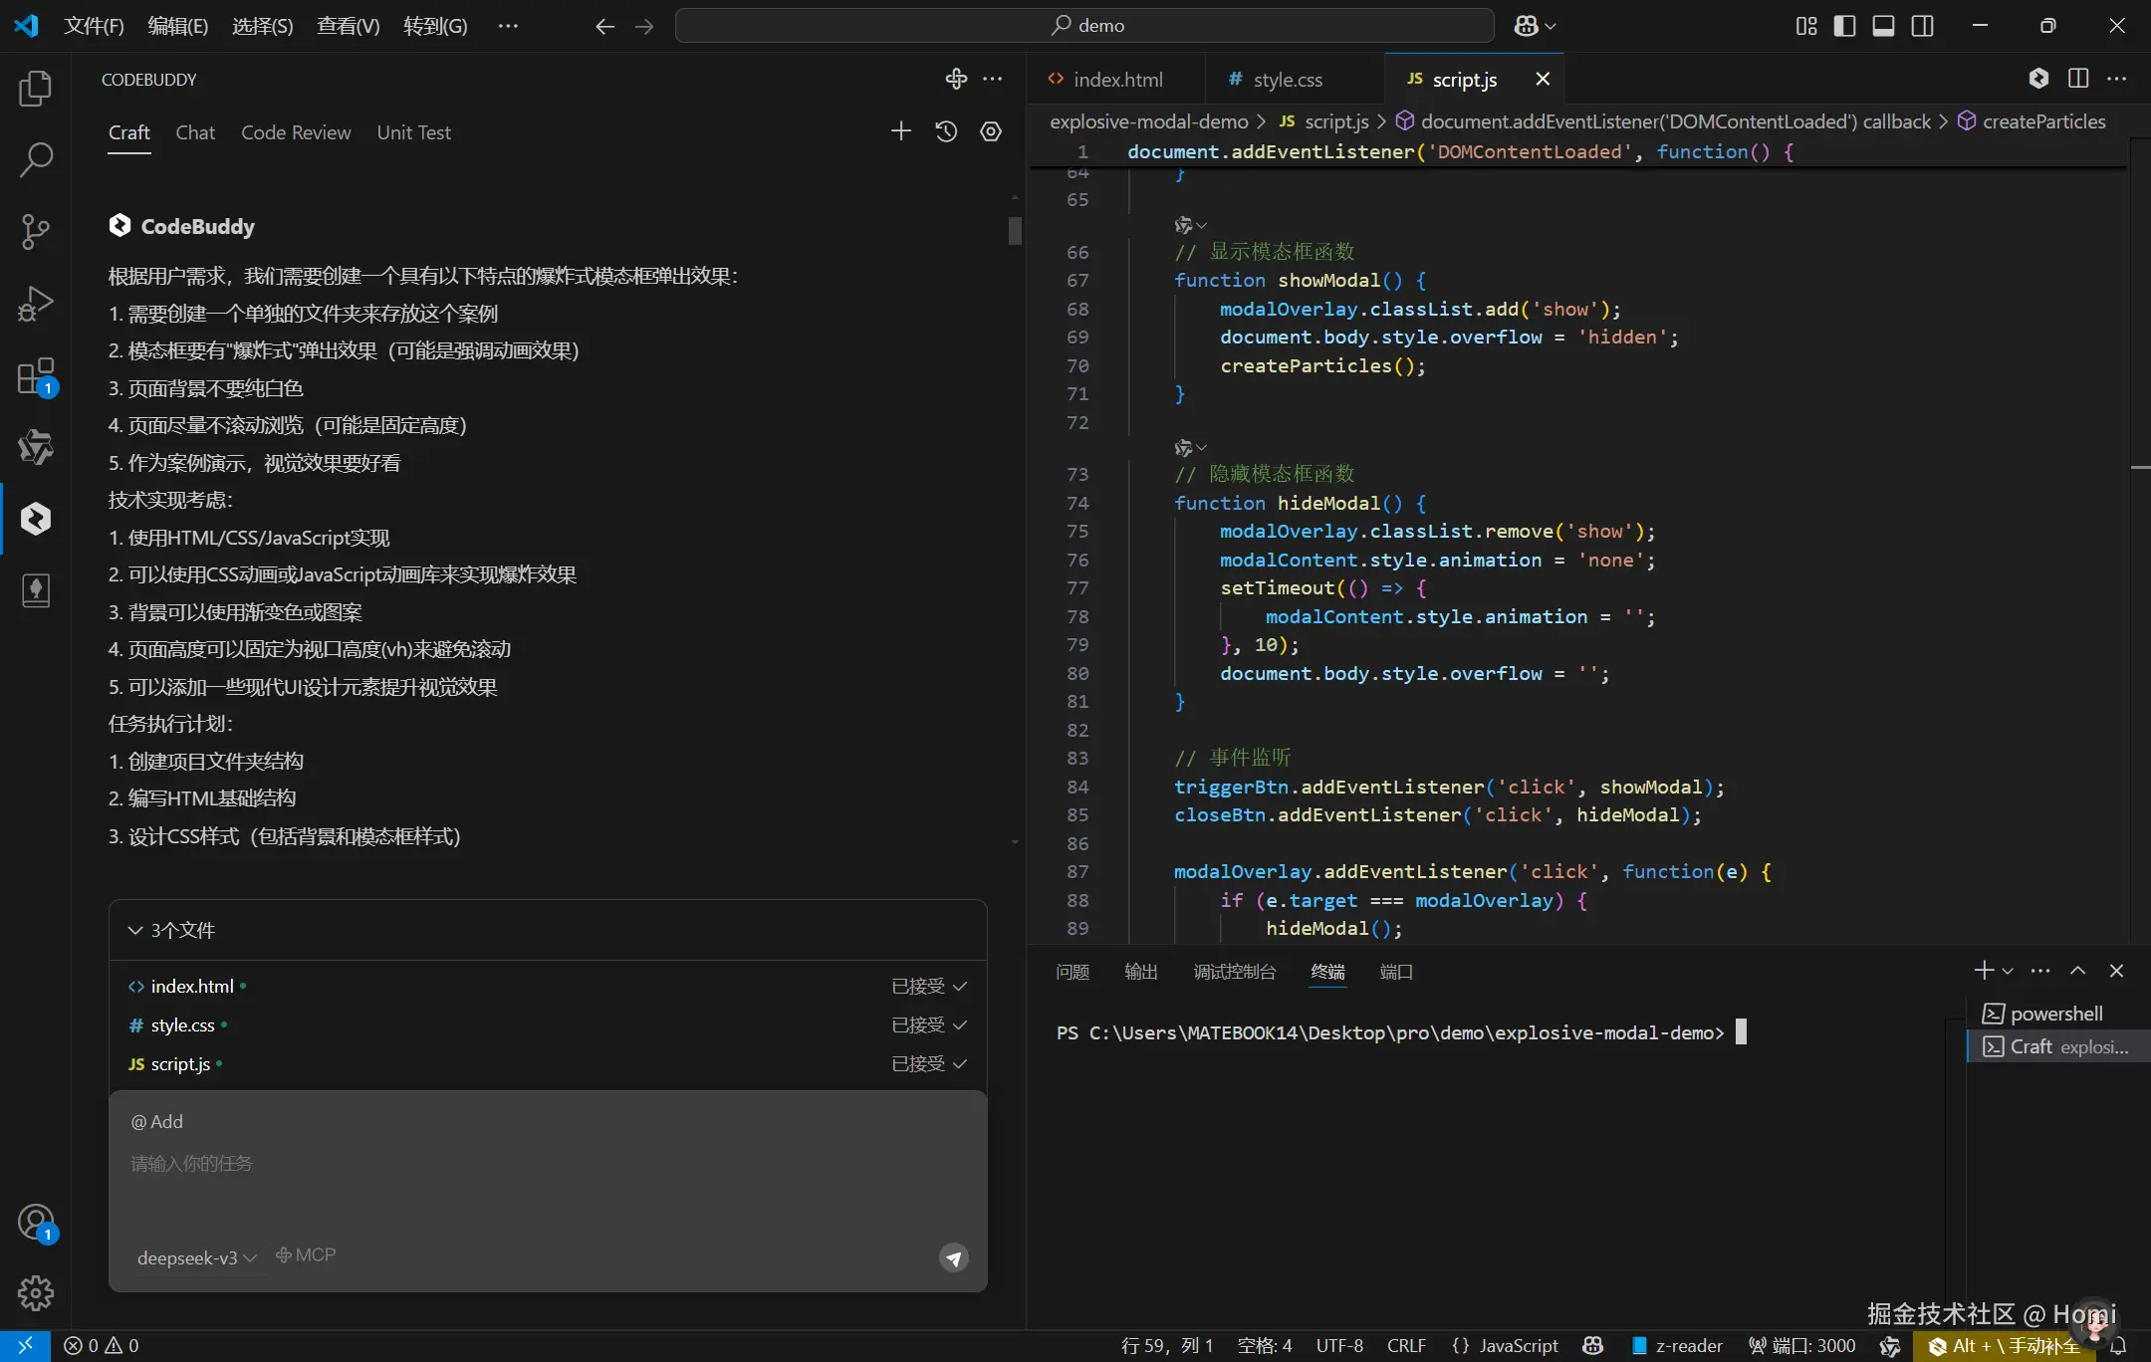The image size is (2151, 1362).
Task: Switch to the Code Review tab
Action: [296, 132]
